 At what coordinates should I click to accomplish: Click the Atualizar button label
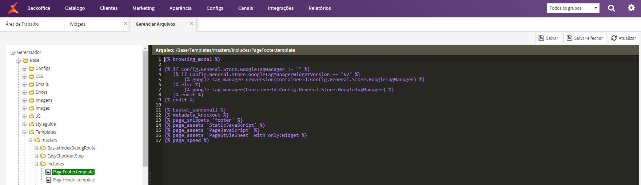click(x=627, y=38)
